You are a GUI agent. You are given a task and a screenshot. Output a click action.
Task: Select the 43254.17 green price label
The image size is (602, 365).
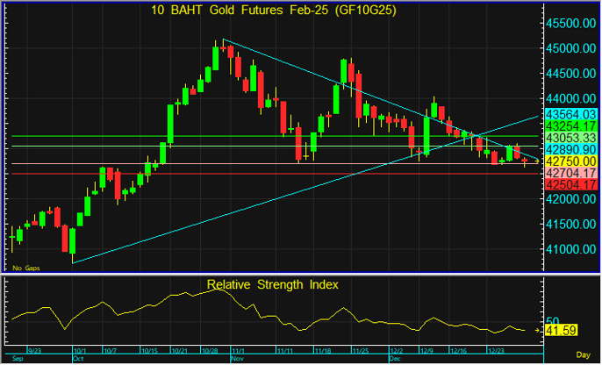point(571,125)
